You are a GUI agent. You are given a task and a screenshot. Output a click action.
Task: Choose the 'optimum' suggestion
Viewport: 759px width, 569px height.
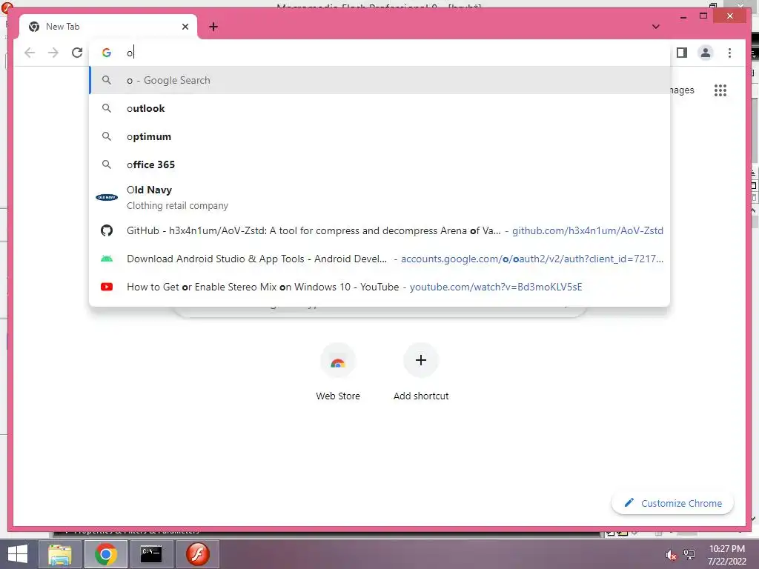click(379, 136)
